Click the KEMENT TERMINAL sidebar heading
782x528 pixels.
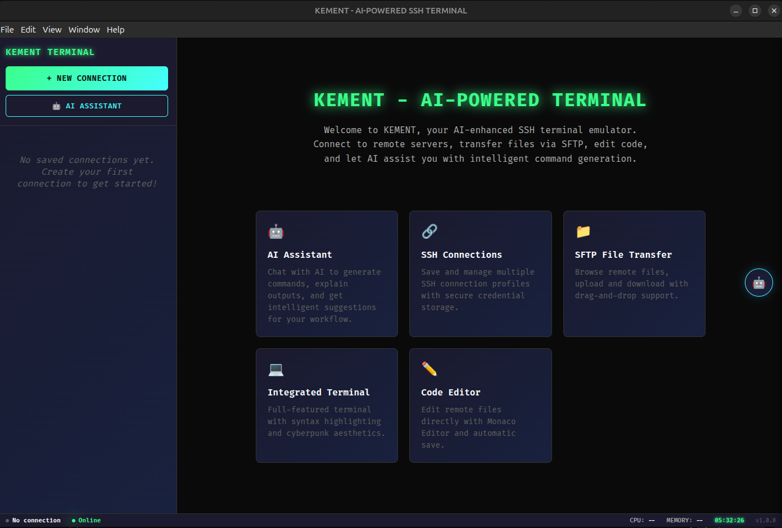(50, 52)
